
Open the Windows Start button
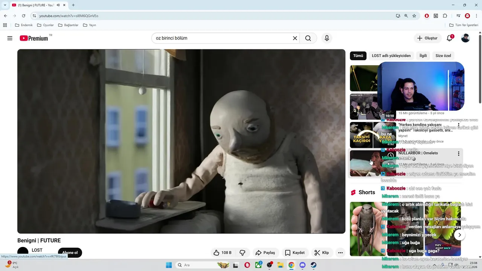click(168, 265)
